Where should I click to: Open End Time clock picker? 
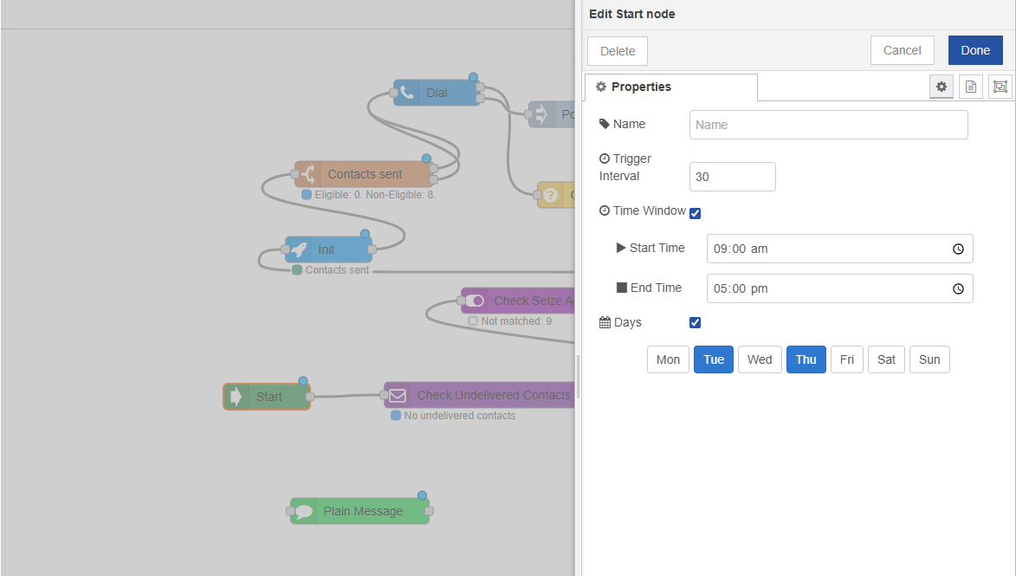pyautogui.click(x=958, y=288)
